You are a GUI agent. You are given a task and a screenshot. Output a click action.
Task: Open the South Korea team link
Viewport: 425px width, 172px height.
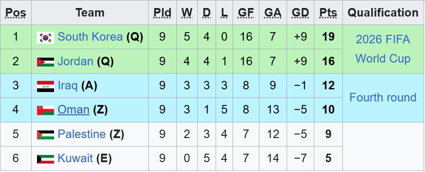tap(90, 37)
